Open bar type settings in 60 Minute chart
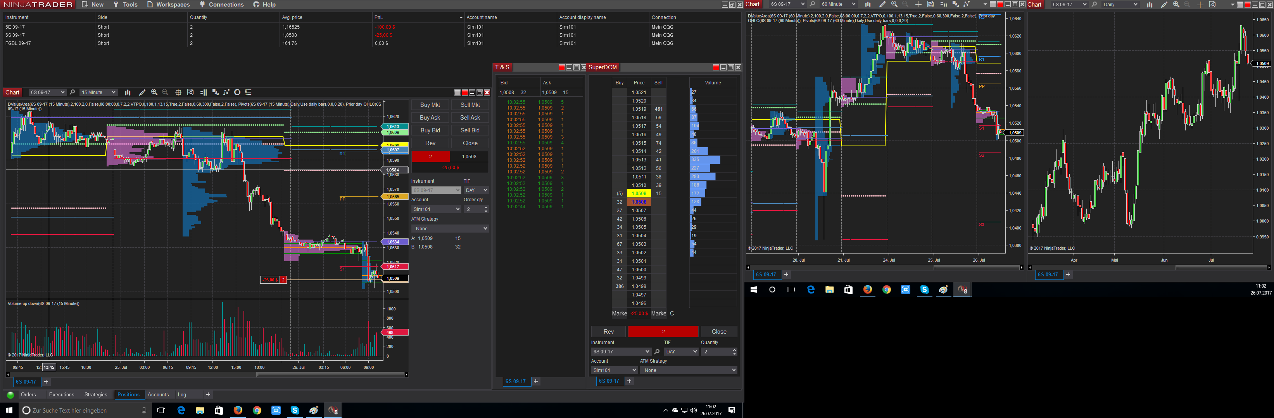1274x418 pixels. (867, 4)
